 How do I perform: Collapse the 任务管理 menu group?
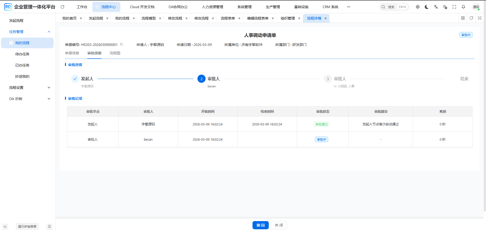tap(49, 32)
